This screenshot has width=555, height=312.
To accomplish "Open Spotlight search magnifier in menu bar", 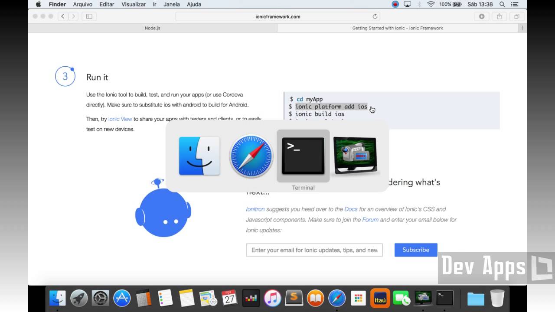I will coord(502,4).
